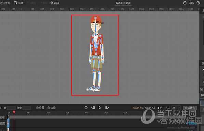Click the 10f mark on timeline ruler
Viewport: 204px width, 131px height.
click(29, 113)
